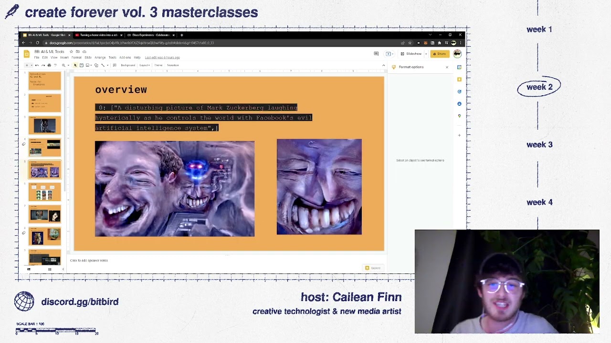Click the 'Click to add speaker notes' field
This screenshot has height=343, width=611.
point(89,261)
